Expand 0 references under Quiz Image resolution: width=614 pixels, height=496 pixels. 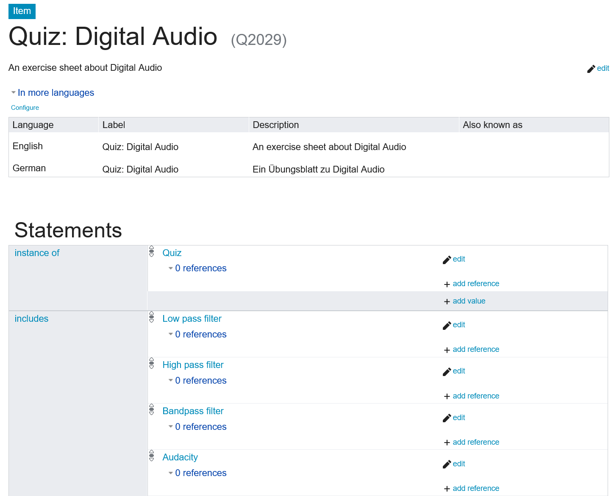point(200,268)
